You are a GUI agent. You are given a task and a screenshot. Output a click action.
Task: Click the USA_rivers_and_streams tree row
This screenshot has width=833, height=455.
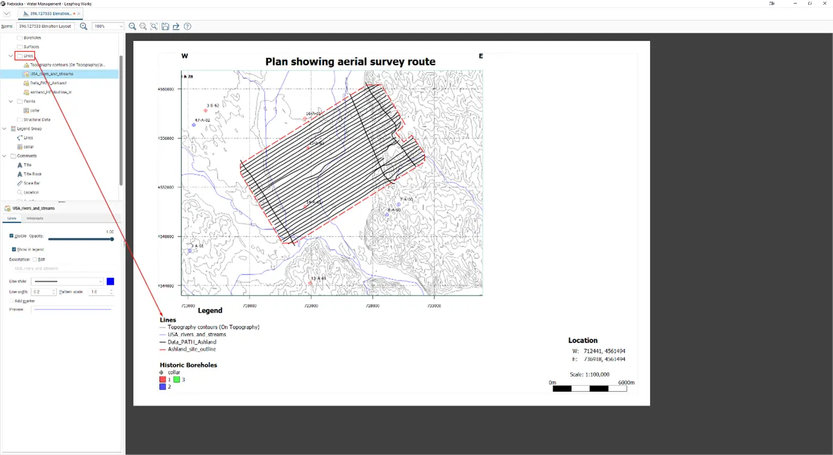[59, 74]
